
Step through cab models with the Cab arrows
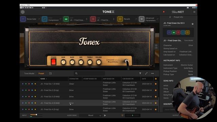pos(114,19)
